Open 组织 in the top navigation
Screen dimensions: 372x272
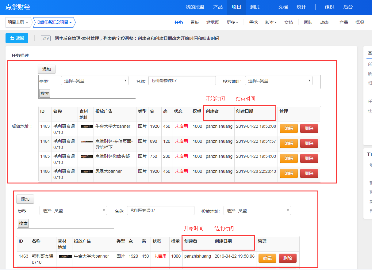coord(329,7)
